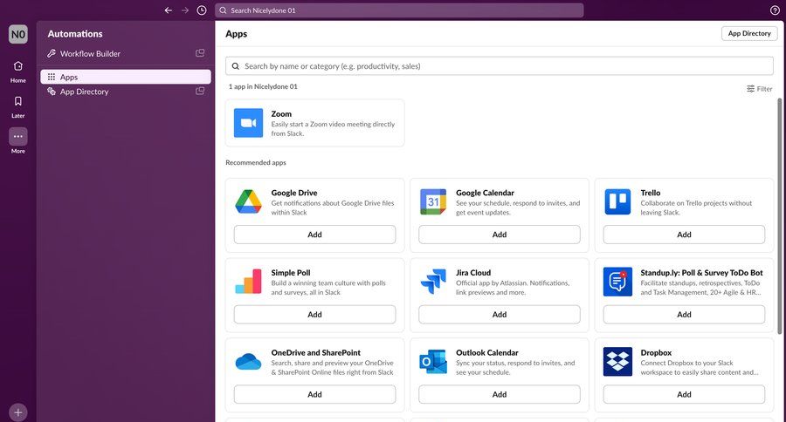Open Workflow Builder in new window icon

click(200, 53)
